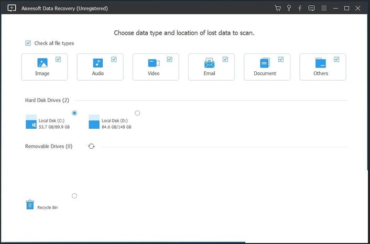Close the Data Recovery window
The image size is (370, 244).
coord(358,8)
